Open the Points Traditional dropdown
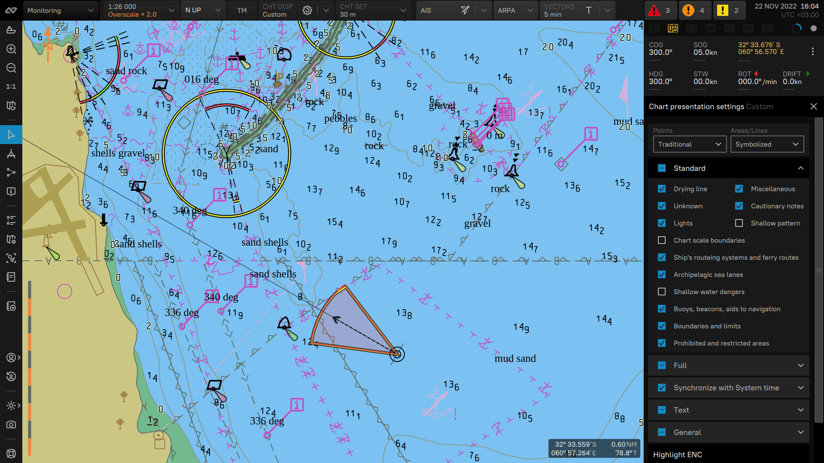Image resolution: width=824 pixels, height=463 pixels. click(x=689, y=144)
